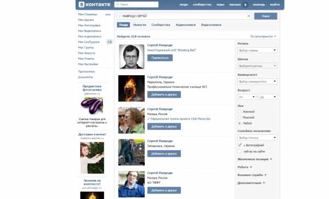Select the Женский gender radio button
This screenshot has height=199, width=329.
240,111
